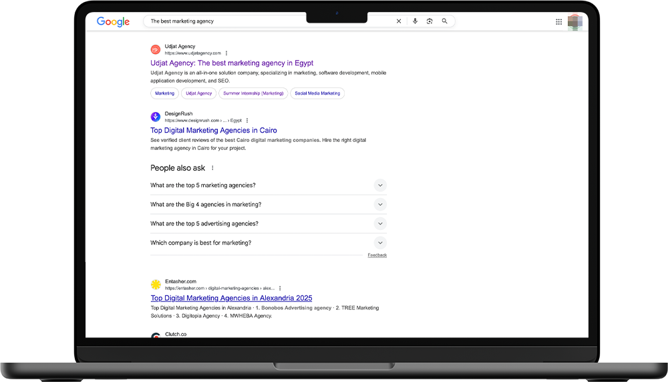The height and width of the screenshot is (382, 668).
Task: Open more options for Udjat Agency result
Action: 226,53
